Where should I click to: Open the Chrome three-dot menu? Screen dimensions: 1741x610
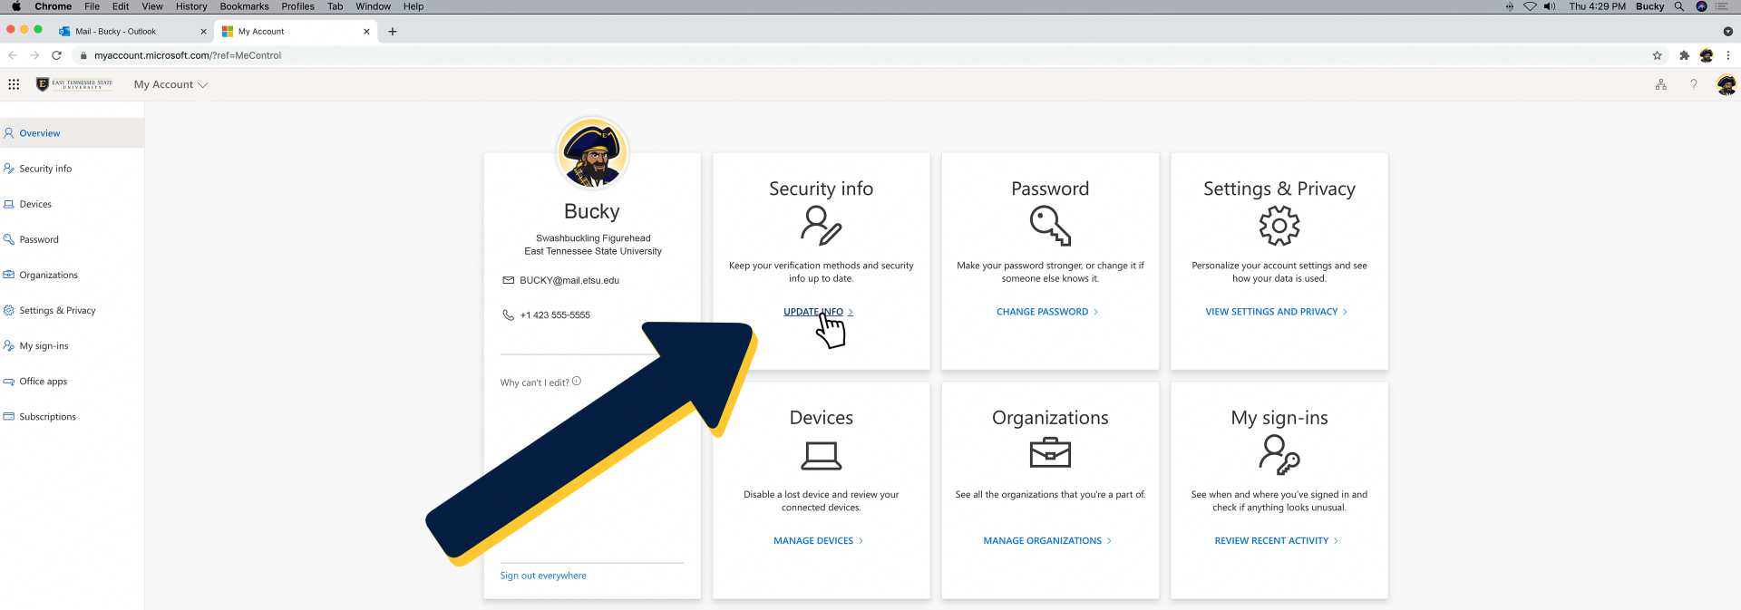[1727, 55]
